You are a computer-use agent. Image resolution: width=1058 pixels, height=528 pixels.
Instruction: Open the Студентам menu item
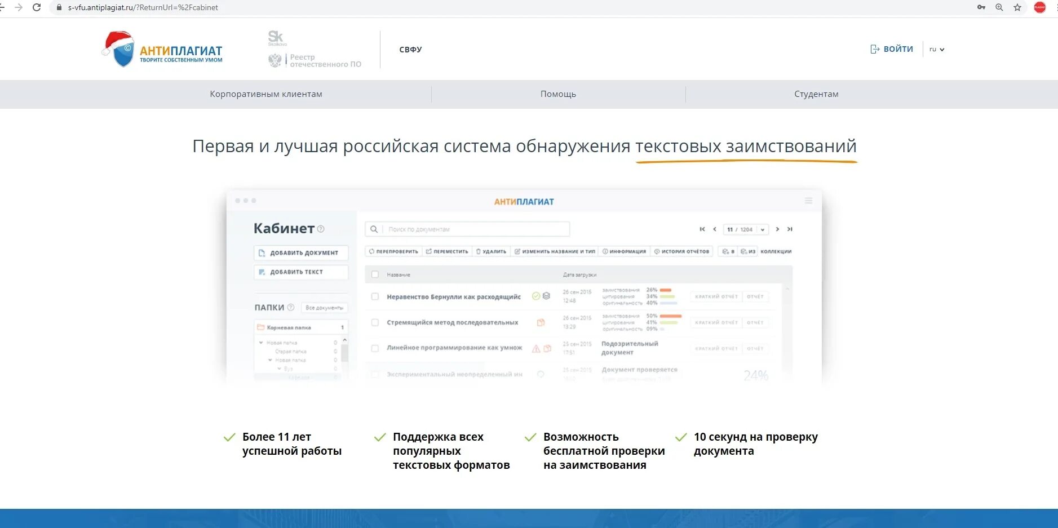pyautogui.click(x=816, y=94)
